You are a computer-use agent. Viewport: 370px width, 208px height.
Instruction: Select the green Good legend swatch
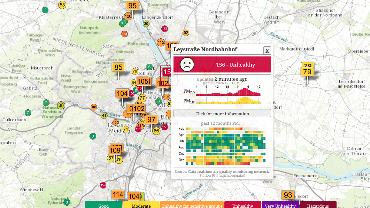click(x=103, y=206)
